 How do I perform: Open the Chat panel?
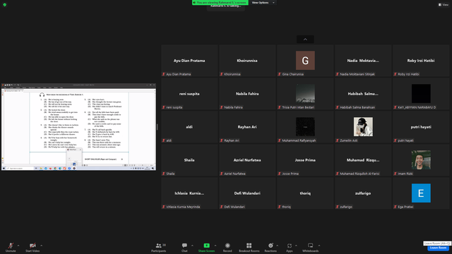[184, 247]
